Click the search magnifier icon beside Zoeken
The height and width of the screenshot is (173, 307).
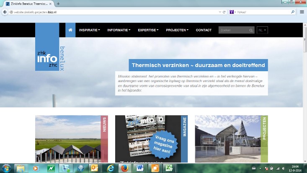point(251,30)
